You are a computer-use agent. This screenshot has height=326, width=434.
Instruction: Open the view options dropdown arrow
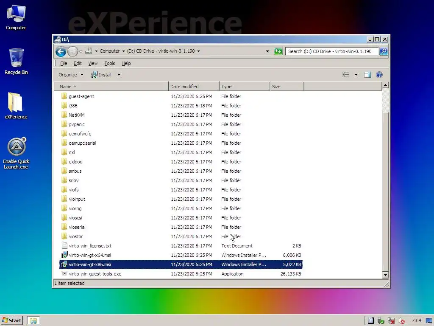pyautogui.click(x=356, y=75)
